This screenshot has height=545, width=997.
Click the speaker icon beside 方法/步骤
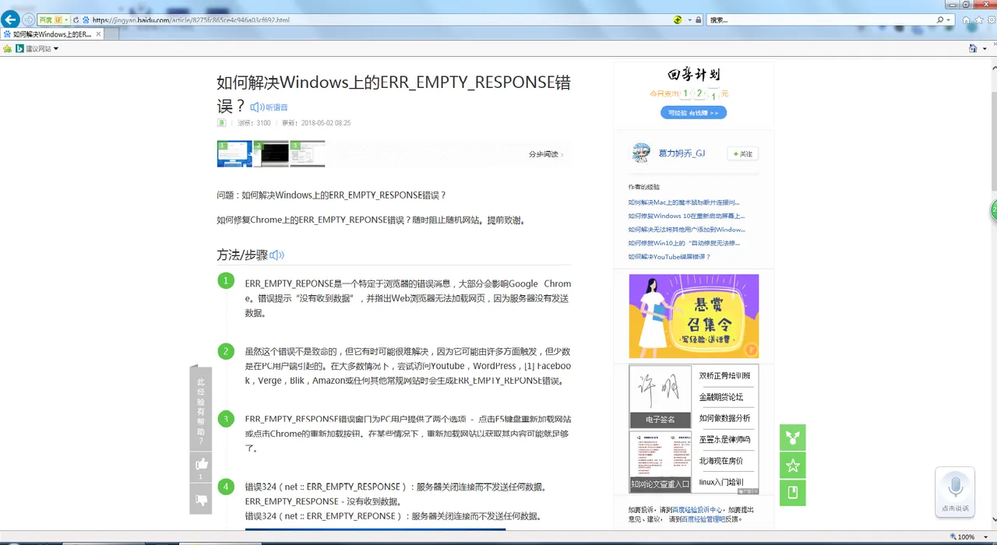tap(277, 255)
